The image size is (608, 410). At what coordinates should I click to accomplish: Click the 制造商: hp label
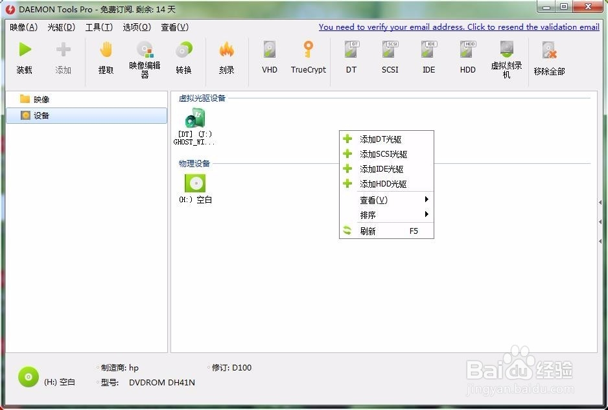119,367
